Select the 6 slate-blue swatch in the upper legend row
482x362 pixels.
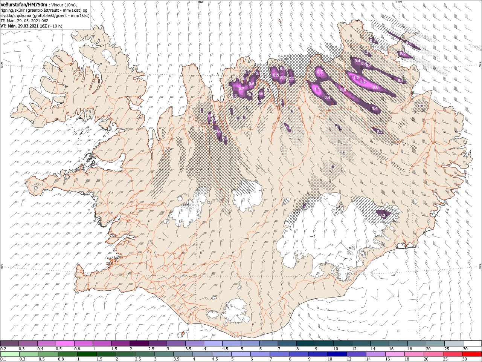coord(268,344)
